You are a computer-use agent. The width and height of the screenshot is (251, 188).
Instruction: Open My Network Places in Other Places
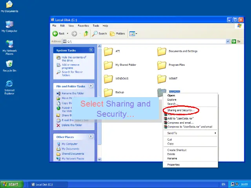coord(73,159)
